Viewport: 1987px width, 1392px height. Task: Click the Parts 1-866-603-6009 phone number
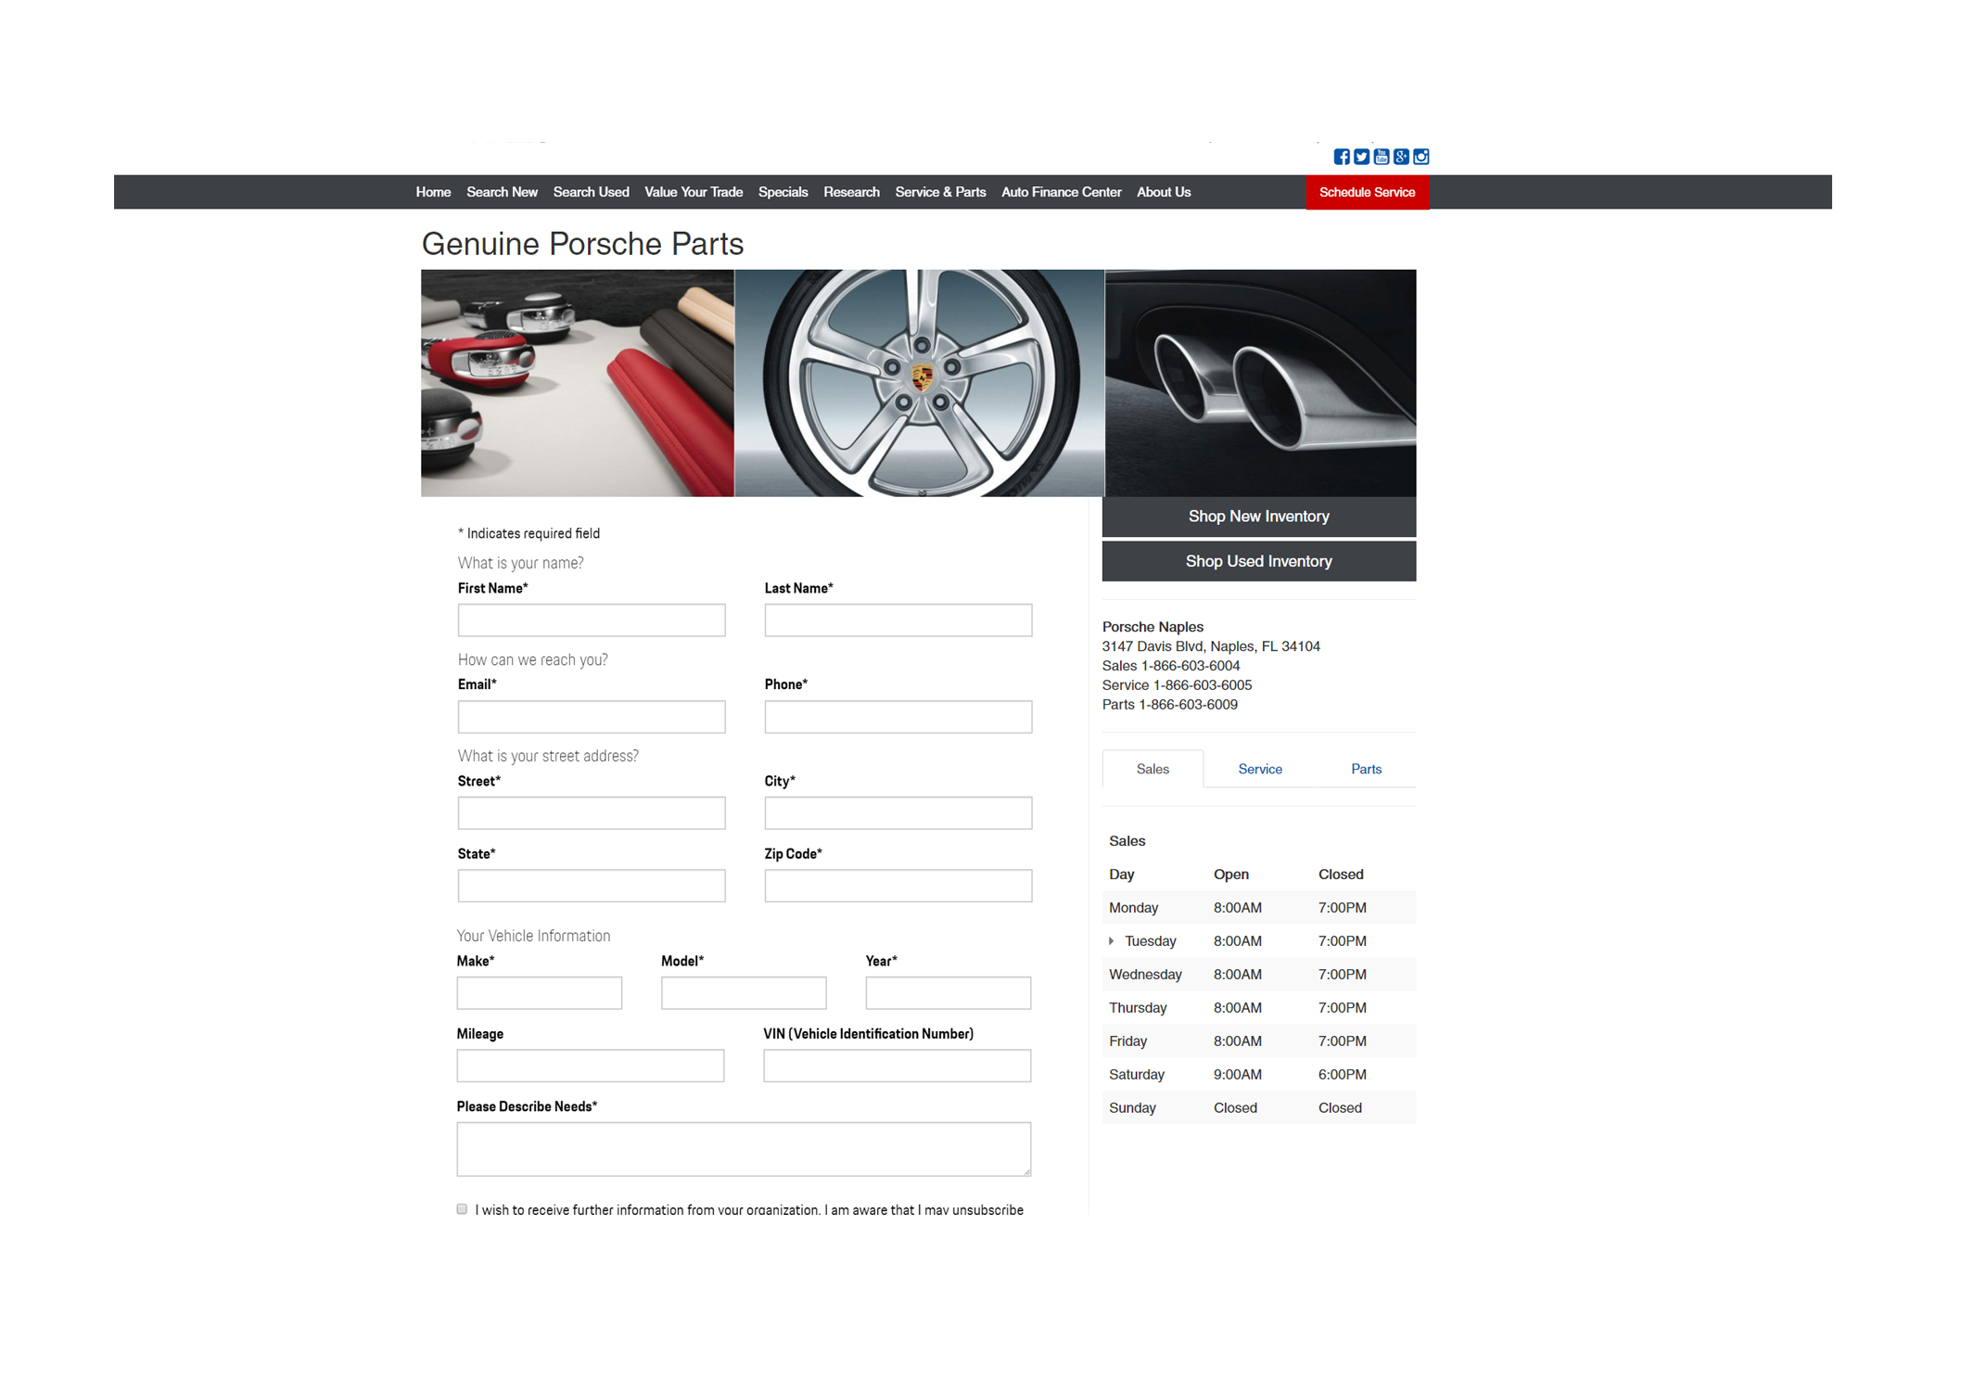(1169, 705)
